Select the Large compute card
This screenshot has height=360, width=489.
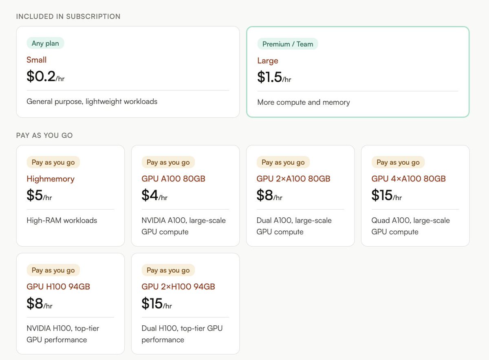tap(358, 72)
